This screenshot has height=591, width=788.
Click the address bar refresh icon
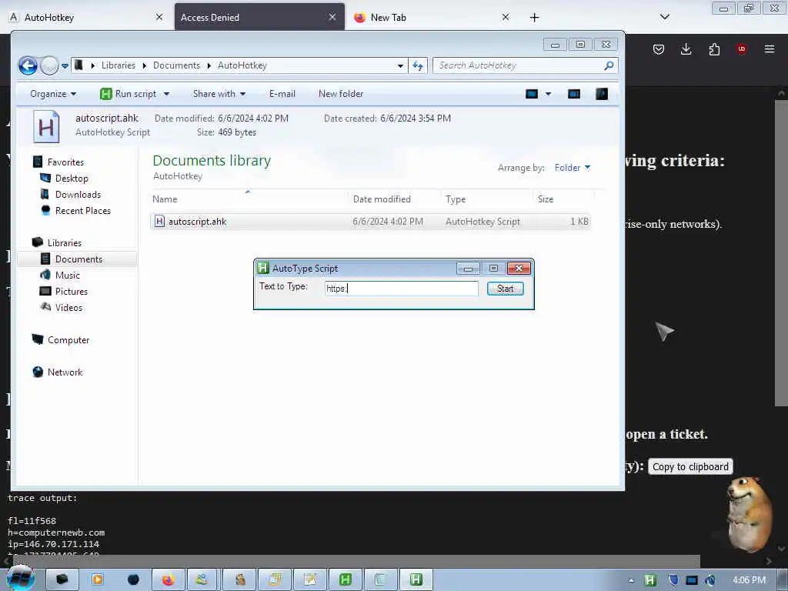pos(418,66)
